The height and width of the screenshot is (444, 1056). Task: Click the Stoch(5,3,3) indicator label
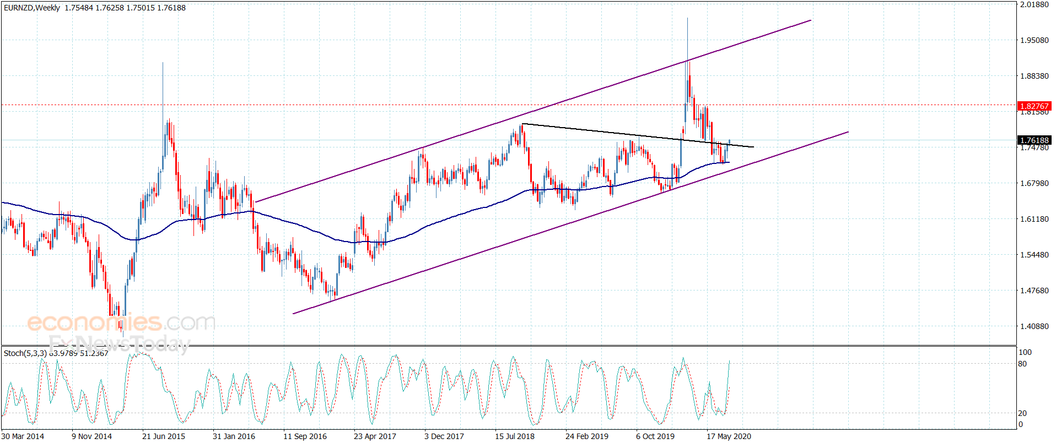pos(25,353)
